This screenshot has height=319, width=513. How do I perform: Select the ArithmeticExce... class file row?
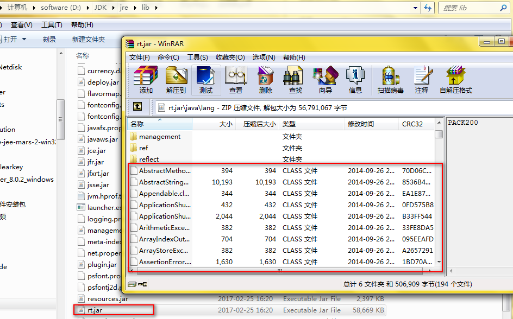281,227
